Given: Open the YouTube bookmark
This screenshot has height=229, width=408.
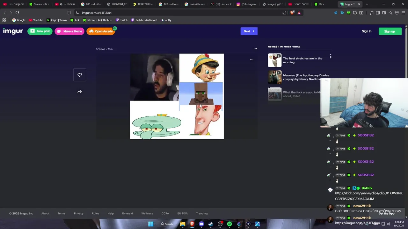Looking at the screenshot, I should [36, 20].
